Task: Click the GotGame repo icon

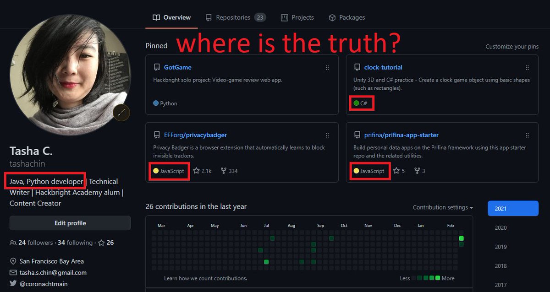Action: [x=157, y=67]
